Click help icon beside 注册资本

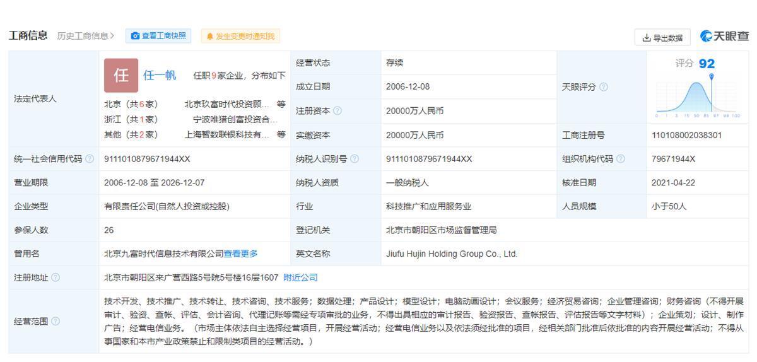pyautogui.click(x=337, y=111)
